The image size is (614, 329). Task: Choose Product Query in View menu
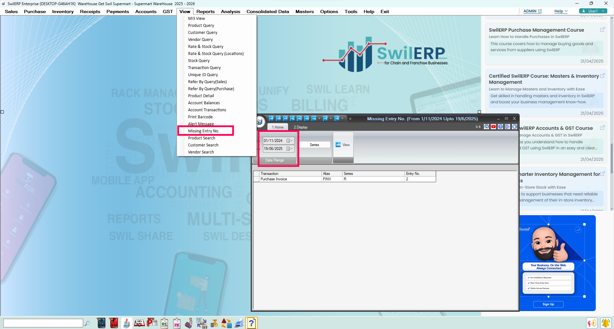[x=201, y=26]
